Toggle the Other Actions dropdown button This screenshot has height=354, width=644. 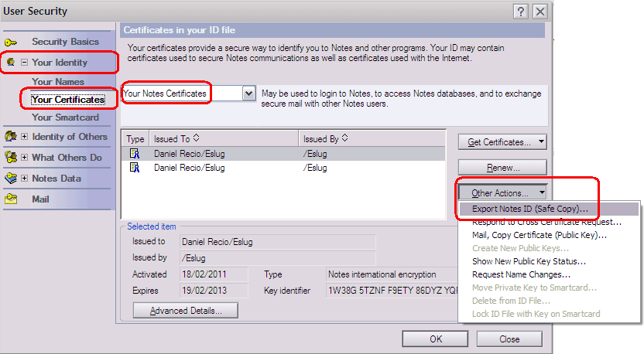pyautogui.click(x=502, y=192)
